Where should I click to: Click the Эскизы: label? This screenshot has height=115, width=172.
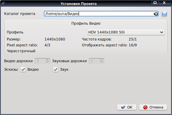click(11, 70)
